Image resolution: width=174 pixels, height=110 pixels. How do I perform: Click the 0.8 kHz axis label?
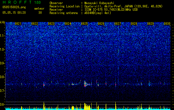tap(2, 77)
